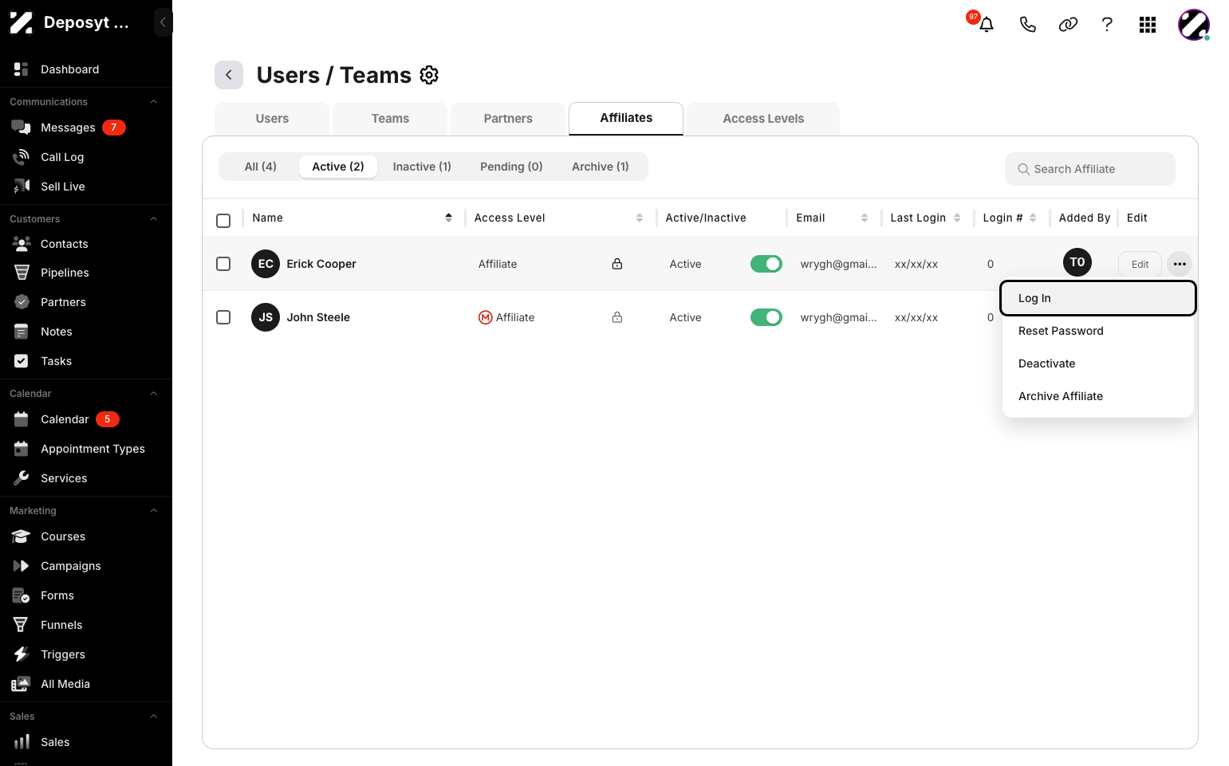This screenshot has width=1229, height=766.
Task: Switch to the Partners tab
Action: (x=508, y=119)
